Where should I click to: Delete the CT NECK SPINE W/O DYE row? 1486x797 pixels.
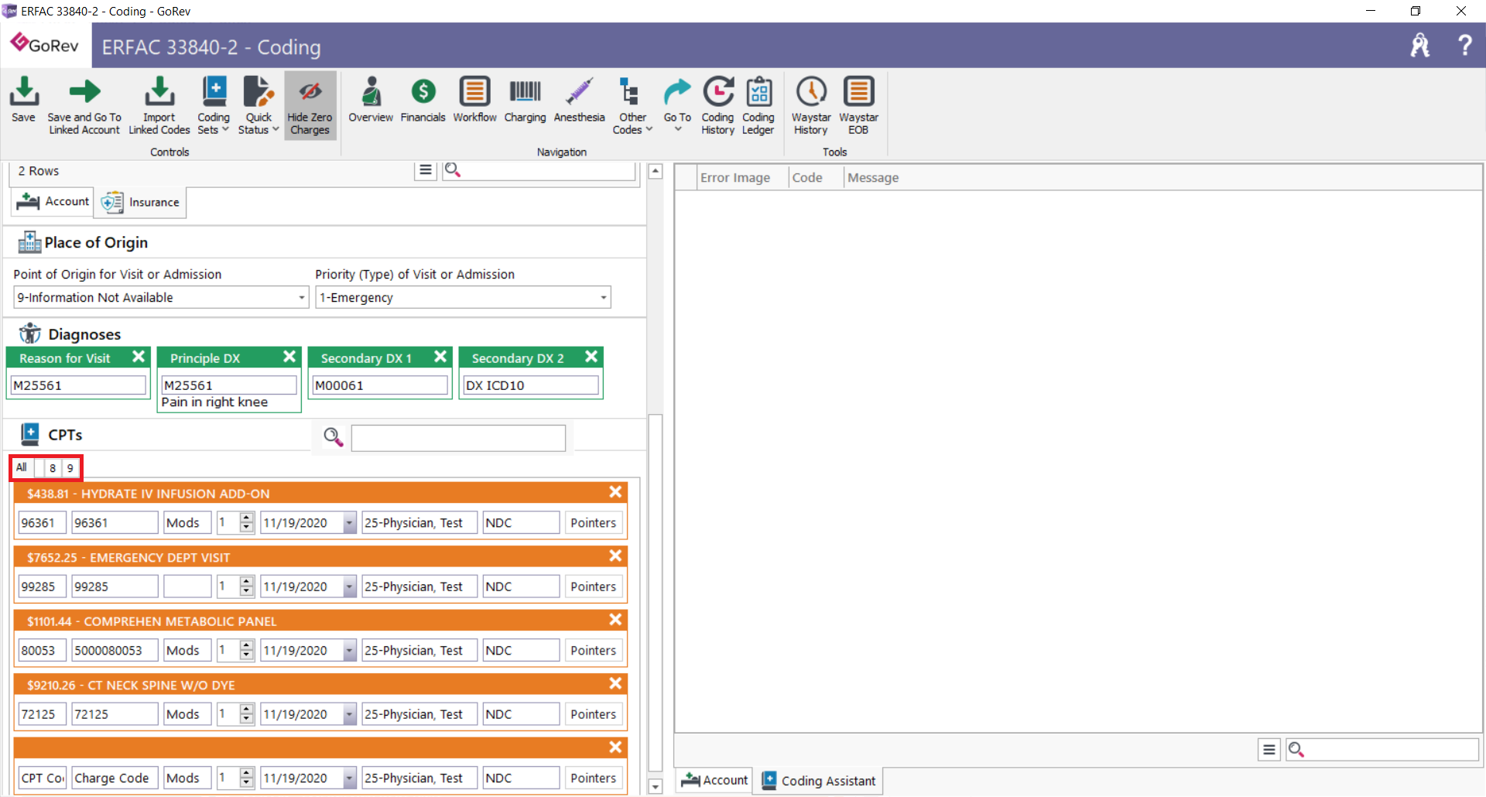(615, 683)
